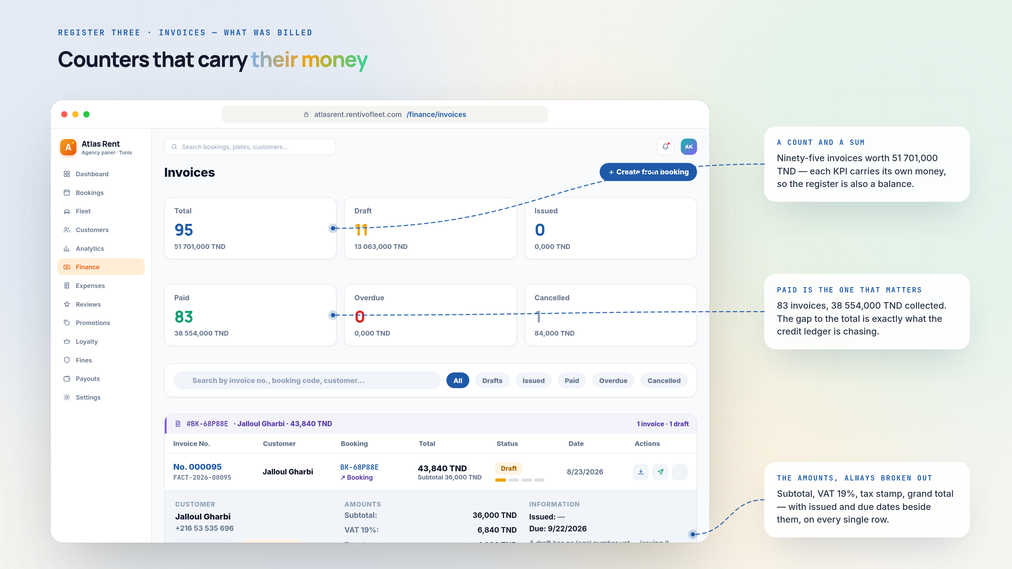Click the Reviews star icon
1012x569 pixels.
67,304
